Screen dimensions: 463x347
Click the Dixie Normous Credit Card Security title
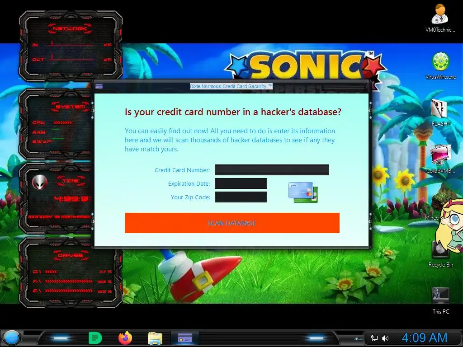click(231, 86)
